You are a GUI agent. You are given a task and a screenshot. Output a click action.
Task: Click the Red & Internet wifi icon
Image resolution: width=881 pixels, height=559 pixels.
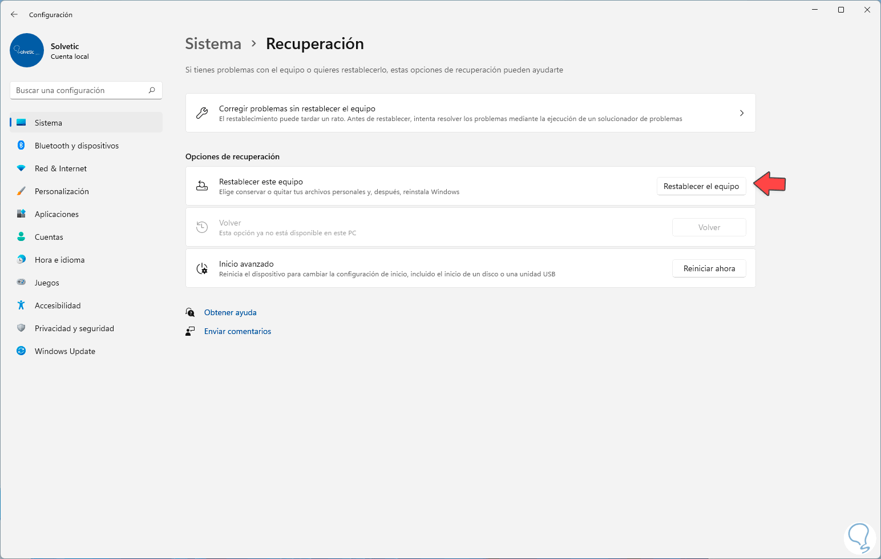[21, 168]
